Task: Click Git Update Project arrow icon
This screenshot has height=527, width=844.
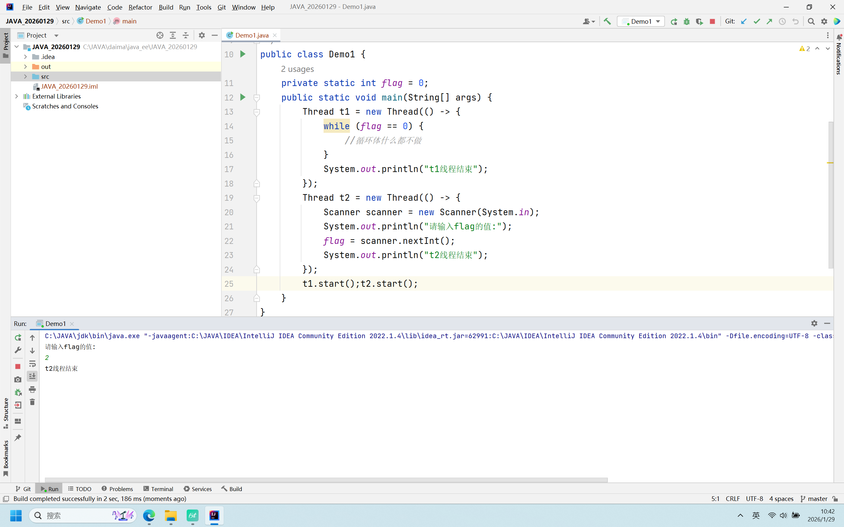Action: tap(743, 21)
